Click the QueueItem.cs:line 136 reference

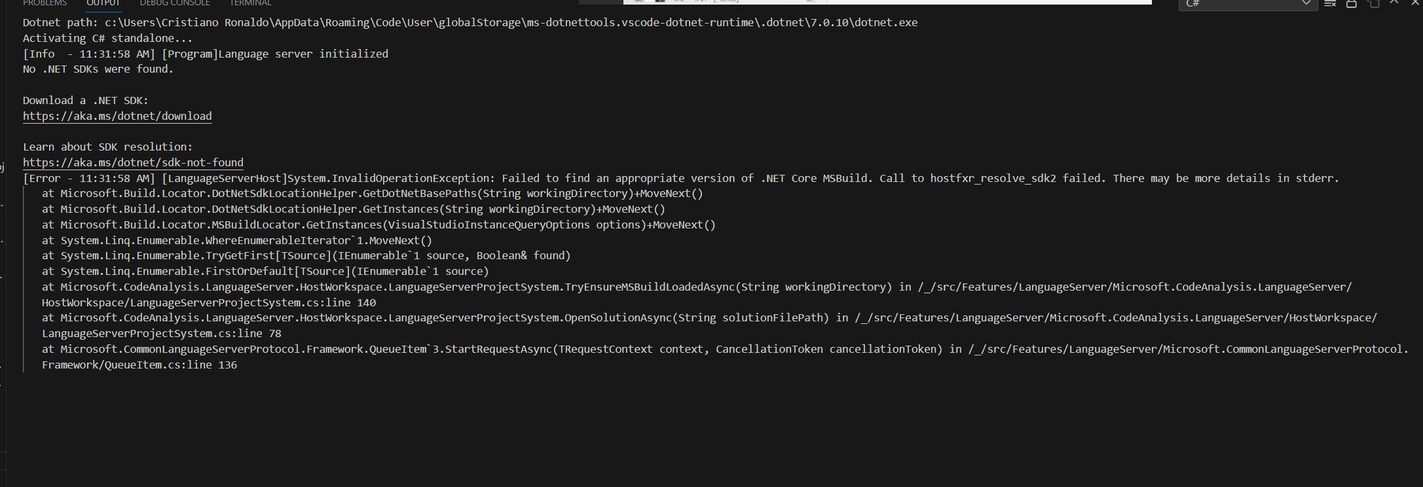point(139,365)
